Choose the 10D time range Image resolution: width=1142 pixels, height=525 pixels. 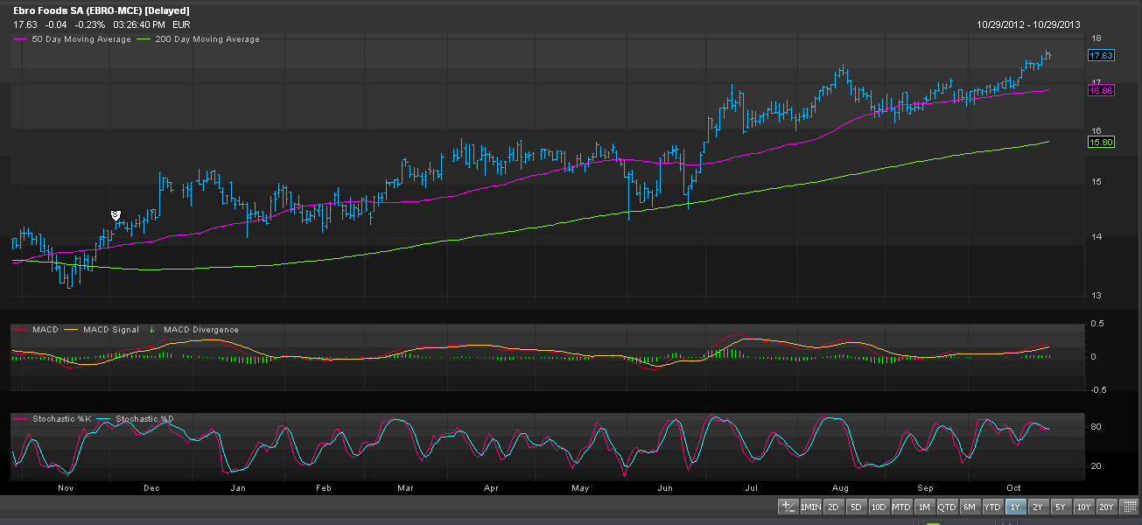point(879,507)
